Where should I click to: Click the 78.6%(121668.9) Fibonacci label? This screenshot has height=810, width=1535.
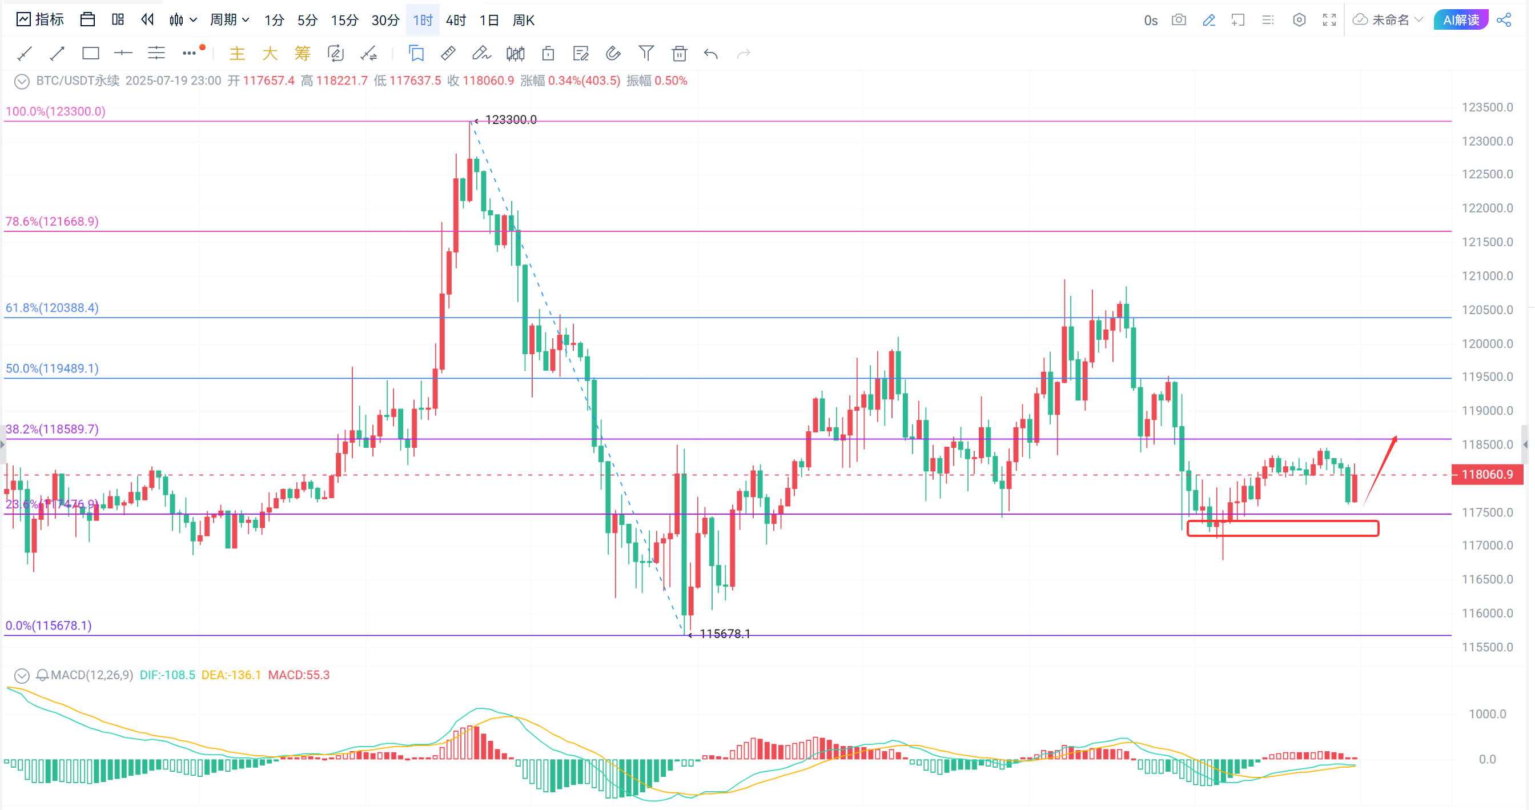click(52, 222)
